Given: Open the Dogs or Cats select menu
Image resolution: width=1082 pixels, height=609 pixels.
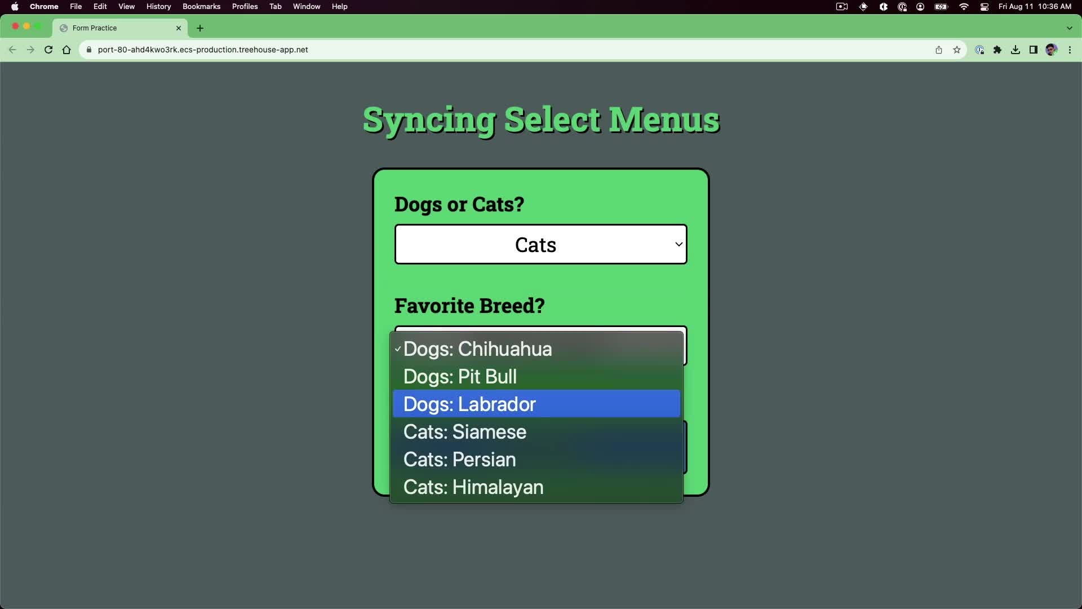Looking at the screenshot, I should [540, 244].
